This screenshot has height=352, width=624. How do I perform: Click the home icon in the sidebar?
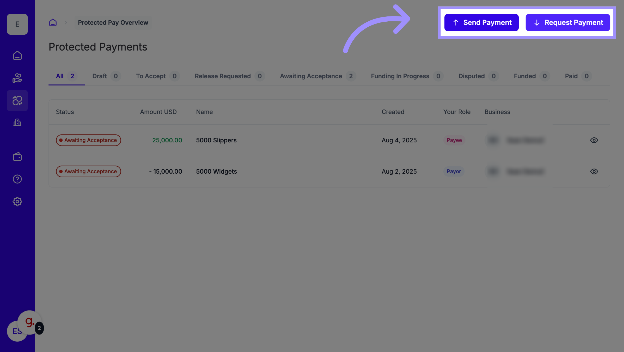[x=17, y=56]
